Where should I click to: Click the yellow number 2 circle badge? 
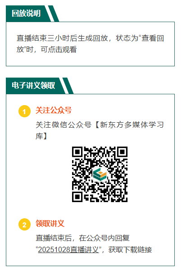24,224
